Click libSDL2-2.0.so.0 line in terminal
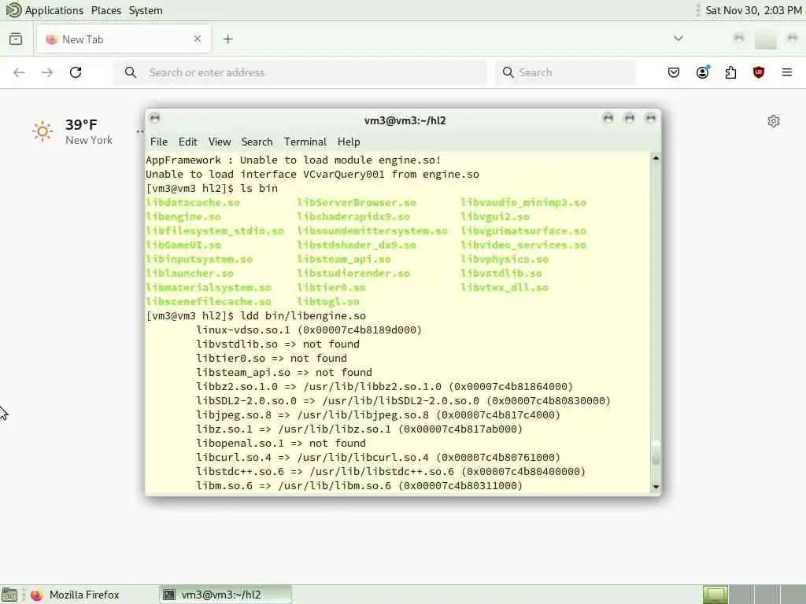 tap(403, 400)
